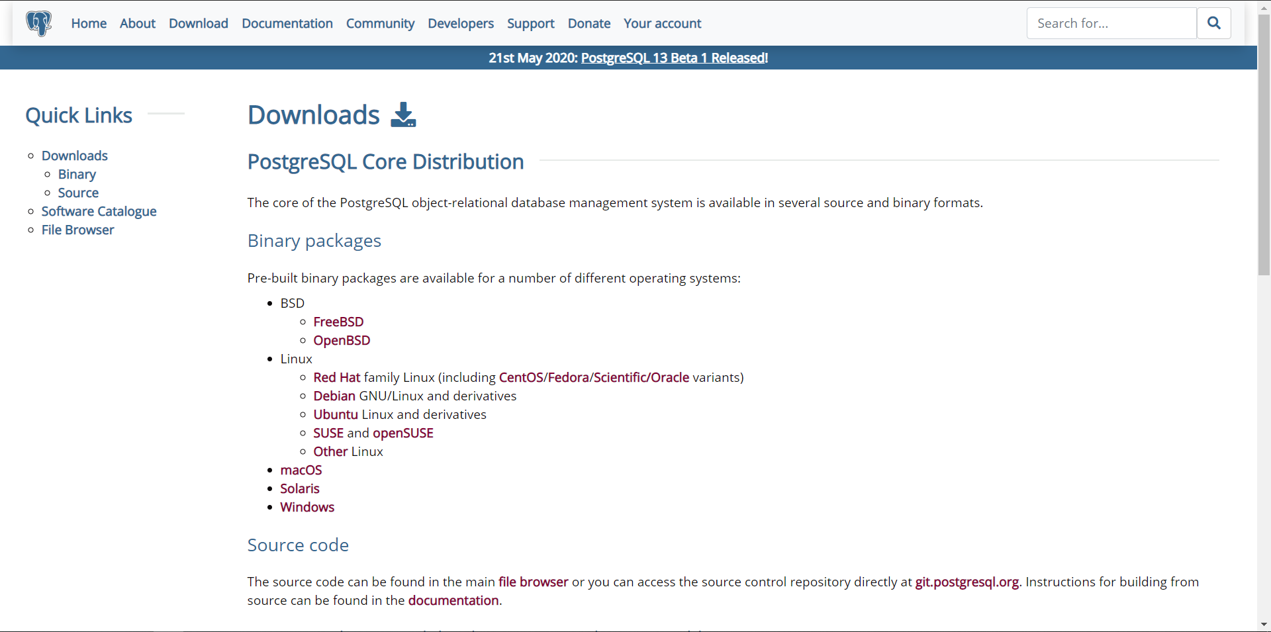This screenshot has height=632, width=1271.
Task: Open the Documentation menu item
Action: pos(287,23)
